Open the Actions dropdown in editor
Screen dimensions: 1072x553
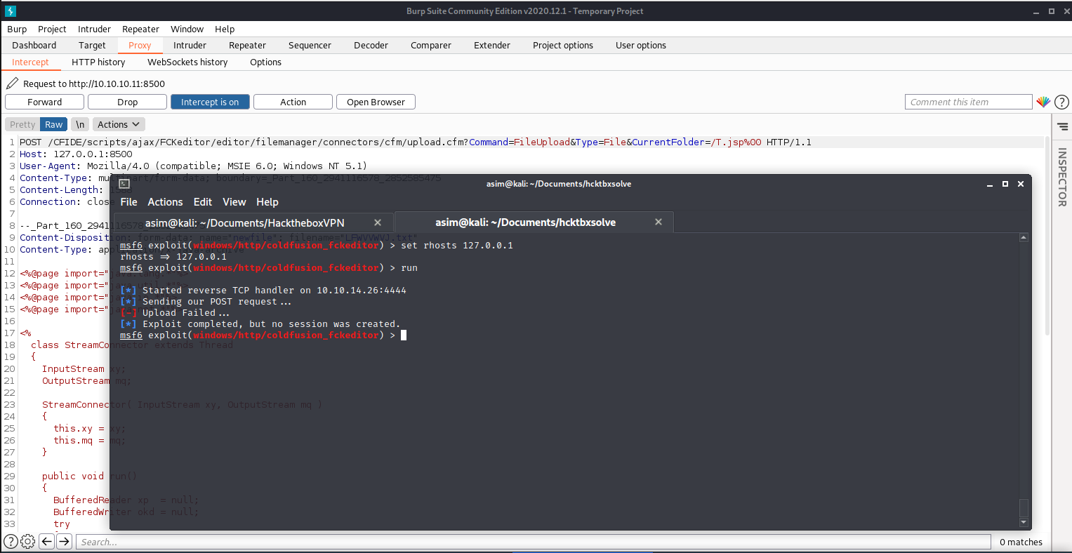119,124
